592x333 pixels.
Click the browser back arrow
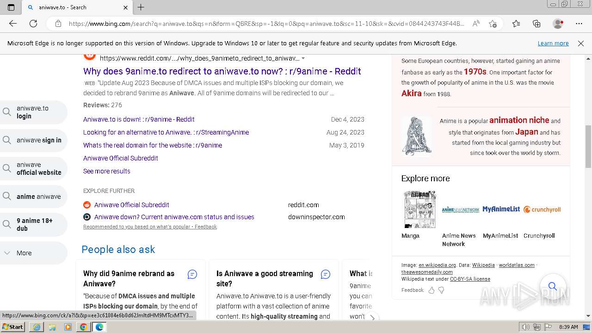pyautogui.click(x=13, y=24)
